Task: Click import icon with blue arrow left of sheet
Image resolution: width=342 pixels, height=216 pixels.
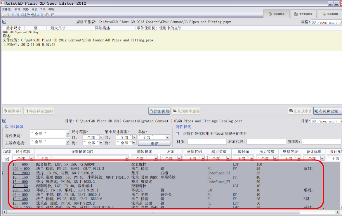Action: (x=33, y=15)
